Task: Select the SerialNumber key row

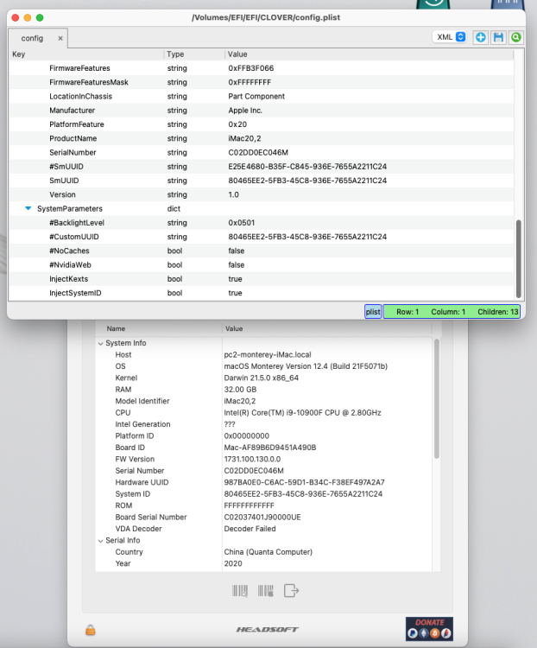Action: coord(262,152)
